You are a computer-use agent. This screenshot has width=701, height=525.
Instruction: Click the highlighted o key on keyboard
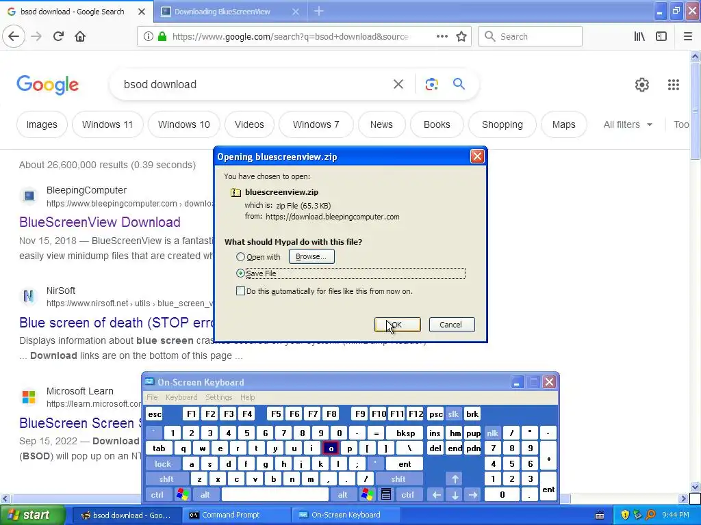coord(331,448)
